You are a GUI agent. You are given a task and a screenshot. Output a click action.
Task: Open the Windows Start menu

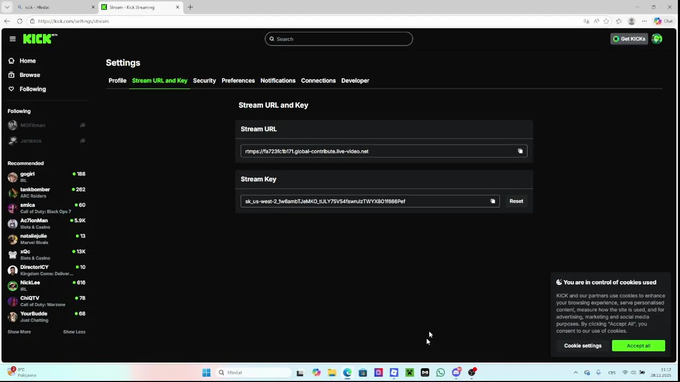(206, 372)
